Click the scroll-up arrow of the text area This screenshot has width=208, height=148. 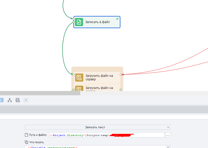(168, 147)
